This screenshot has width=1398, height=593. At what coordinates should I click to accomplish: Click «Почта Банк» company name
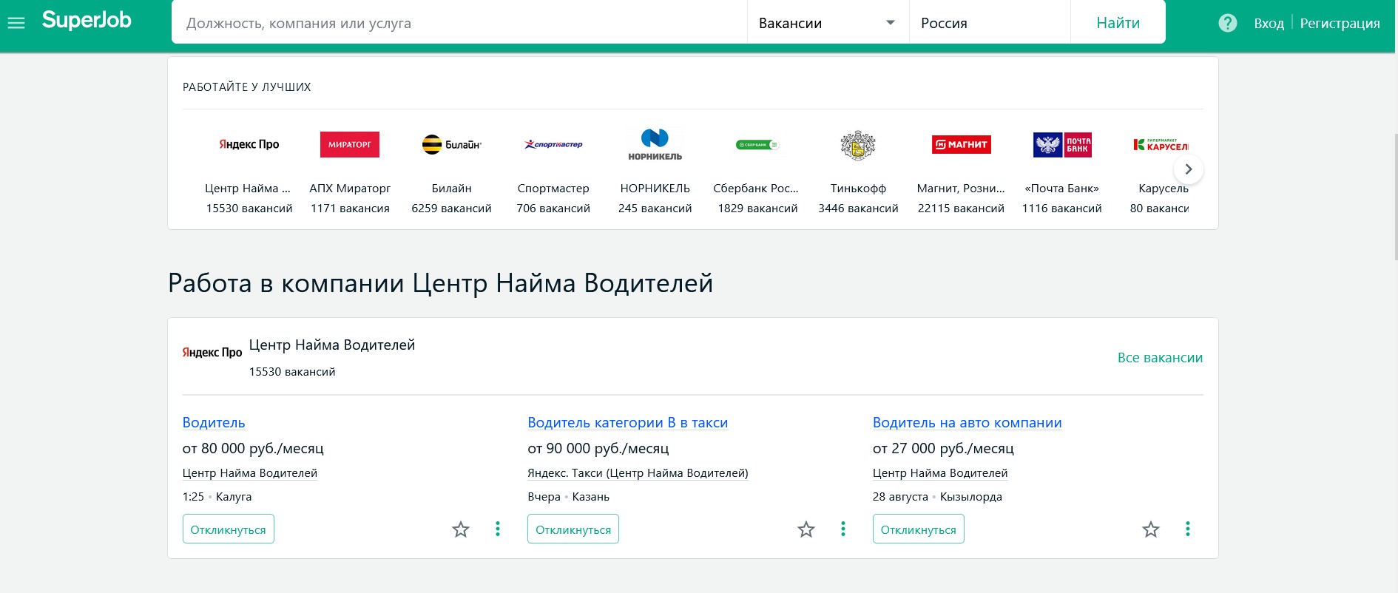[x=1062, y=189]
